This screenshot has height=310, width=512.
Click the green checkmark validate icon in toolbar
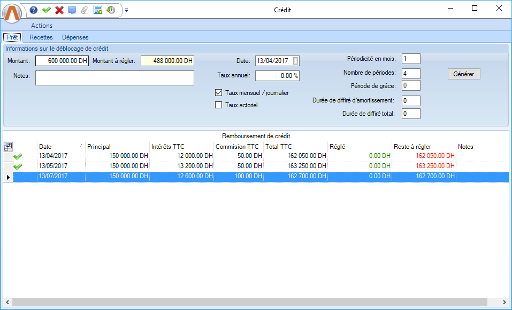pyautogui.click(x=47, y=10)
